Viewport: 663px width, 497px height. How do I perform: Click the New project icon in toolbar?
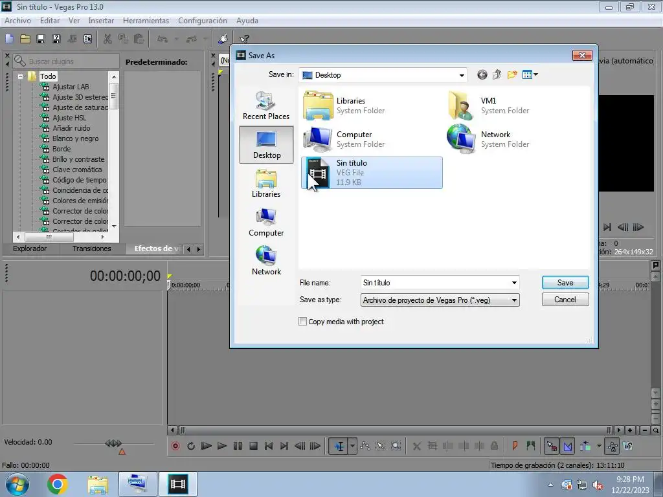(x=9, y=39)
